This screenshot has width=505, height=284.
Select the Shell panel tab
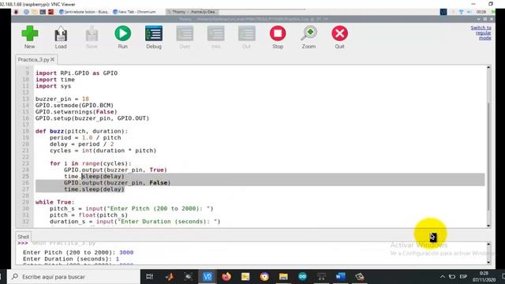[23, 237]
